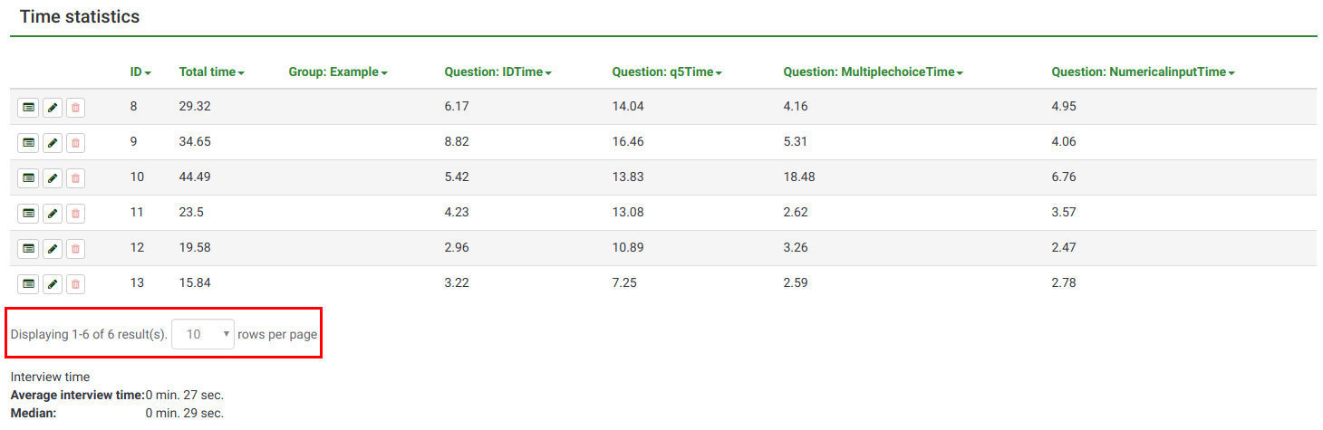This screenshot has height=430, width=1323.
Task: Sort by Question: NumericalinputTime header
Action: [x=1143, y=72]
